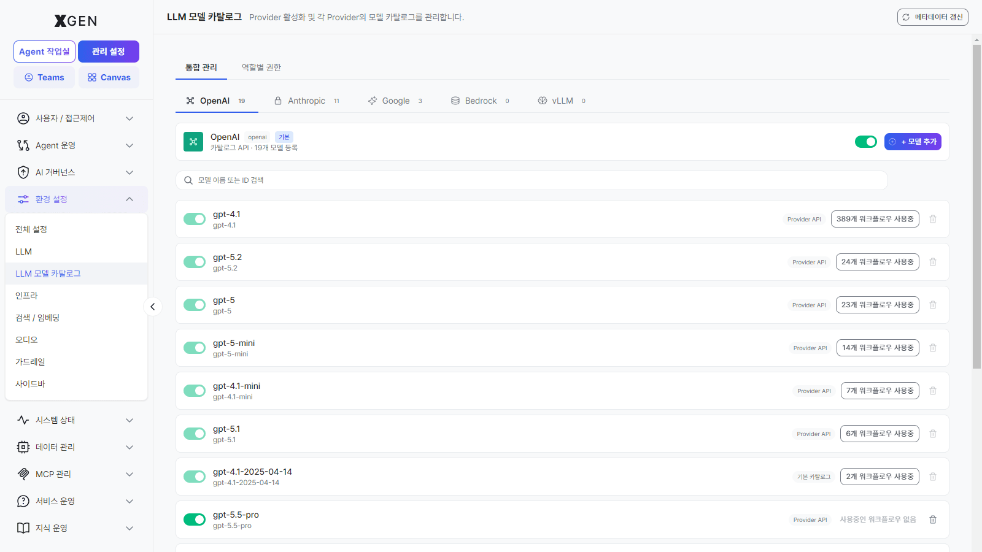Expand the 서비스 운영 section

pyautogui.click(x=130, y=501)
